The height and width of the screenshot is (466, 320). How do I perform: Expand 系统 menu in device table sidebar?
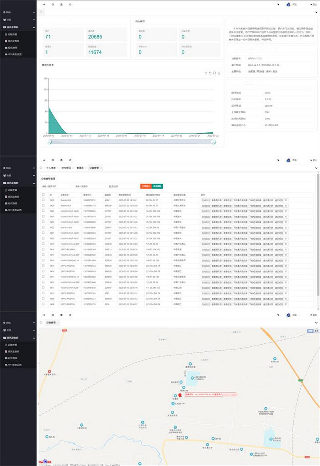click(18, 168)
